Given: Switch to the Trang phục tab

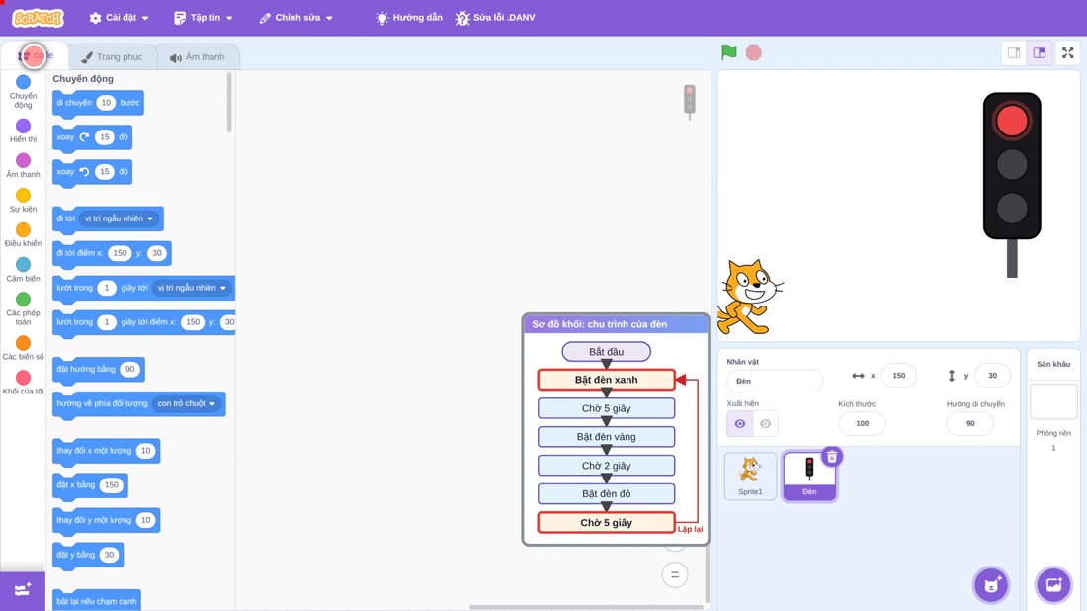Looking at the screenshot, I should [x=112, y=57].
